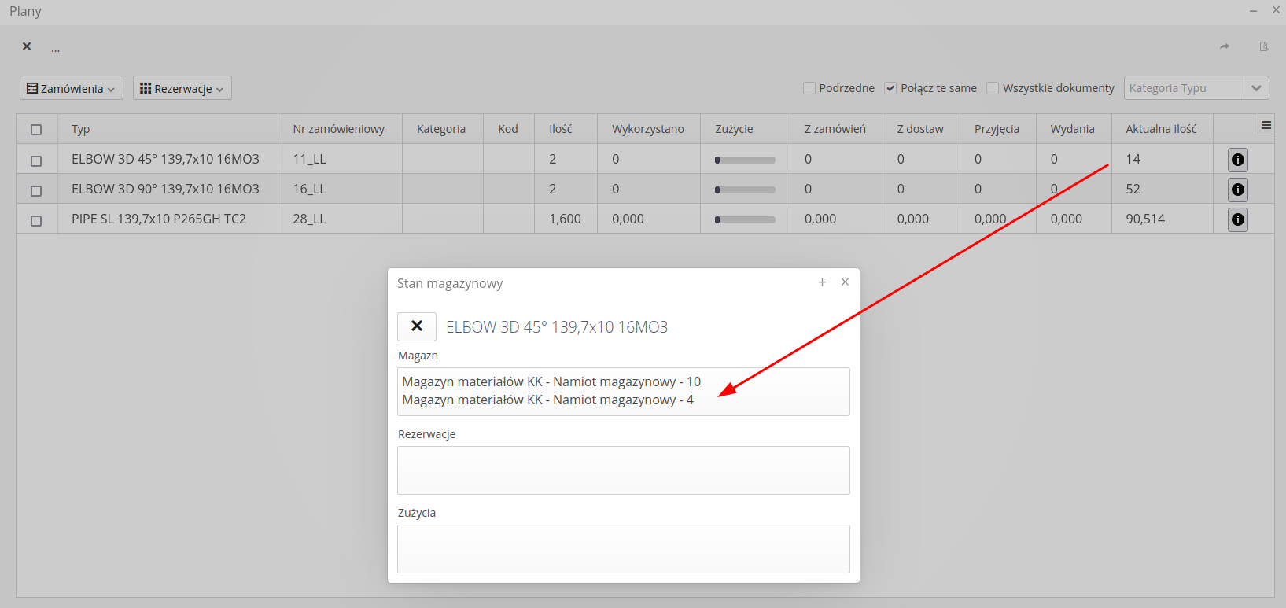Click the document export icon at top right
The height and width of the screenshot is (608, 1286).
pos(1263,46)
